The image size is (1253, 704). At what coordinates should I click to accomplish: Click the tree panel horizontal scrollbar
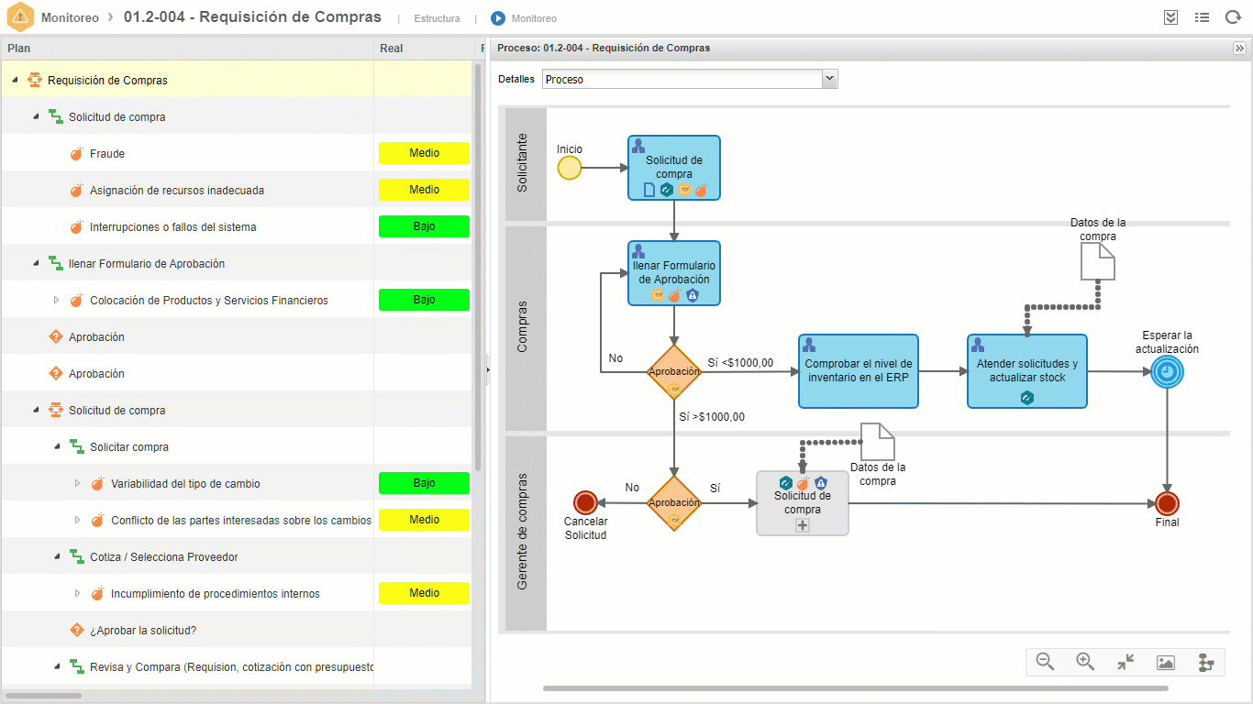pyautogui.click(x=43, y=696)
